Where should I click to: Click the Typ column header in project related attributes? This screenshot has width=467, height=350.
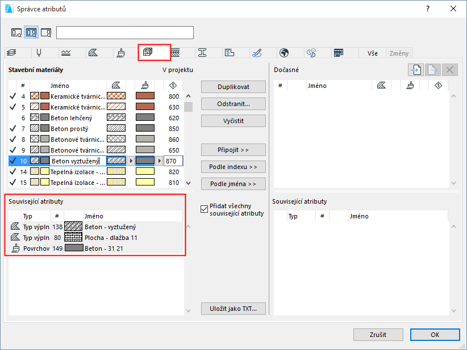tap(36, 216)
